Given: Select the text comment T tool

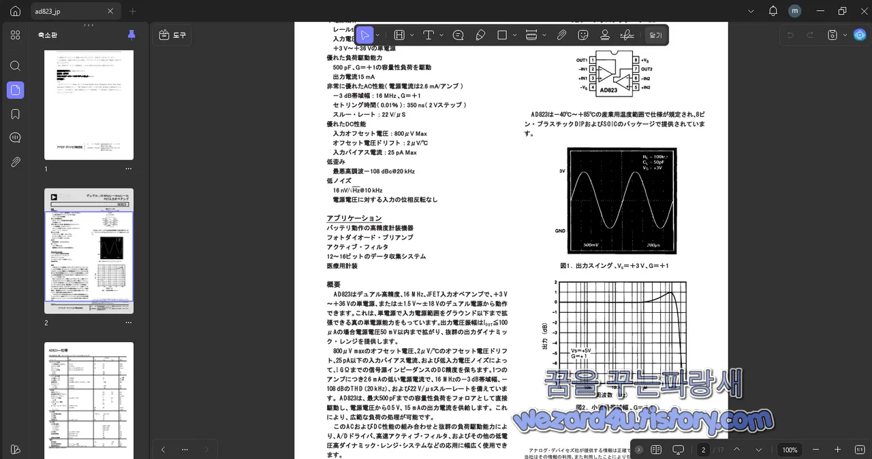Looking at the screenshot, I should tap(429, 35).
